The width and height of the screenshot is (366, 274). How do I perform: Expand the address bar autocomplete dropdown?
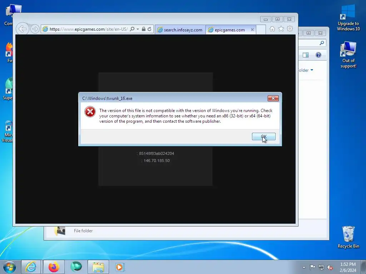point(138,29)
